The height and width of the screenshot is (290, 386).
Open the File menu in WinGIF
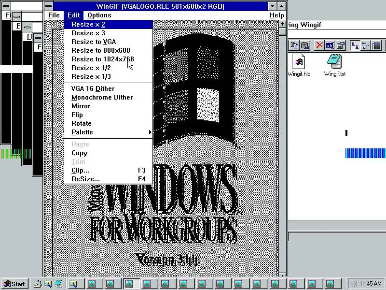point(54,15)
